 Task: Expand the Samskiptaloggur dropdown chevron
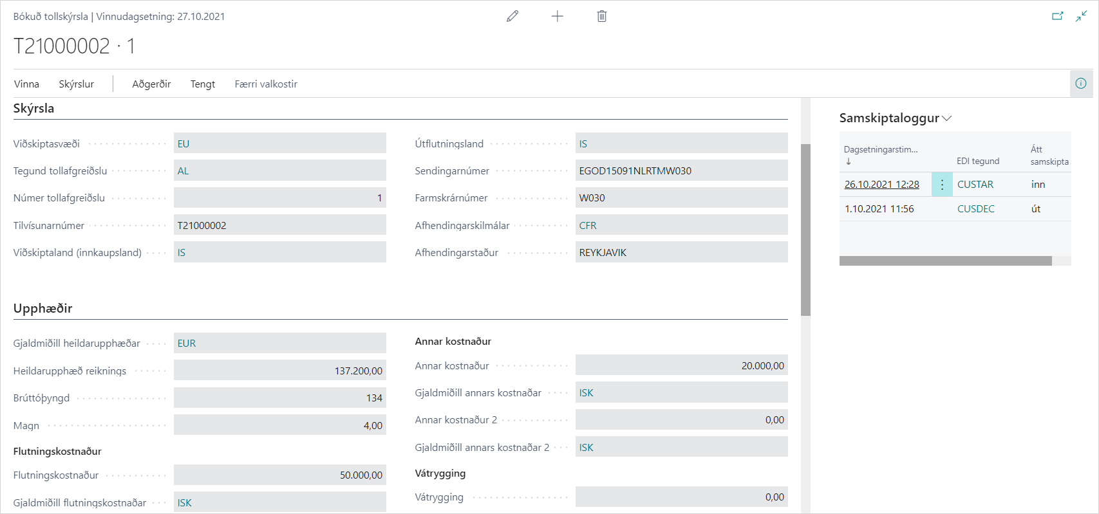coord(946,118)
